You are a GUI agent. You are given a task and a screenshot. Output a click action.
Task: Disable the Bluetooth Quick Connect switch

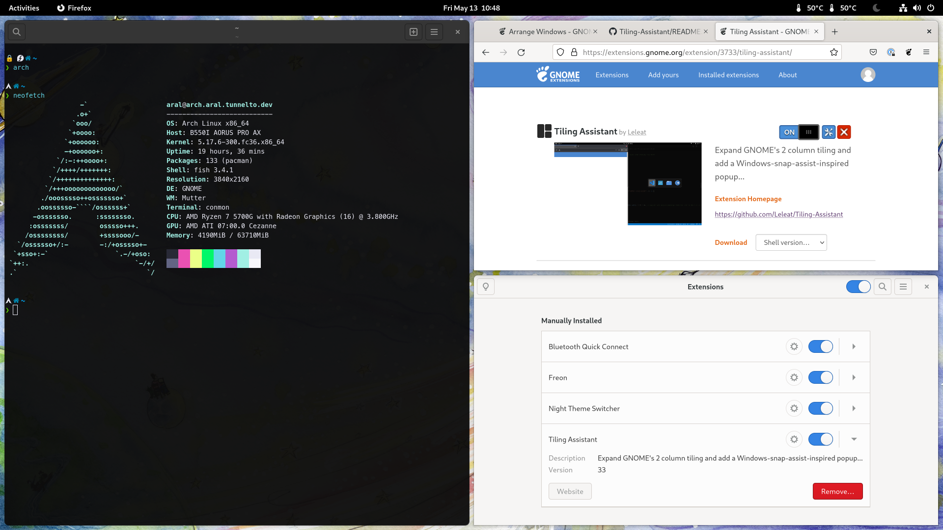click(820, 346)
